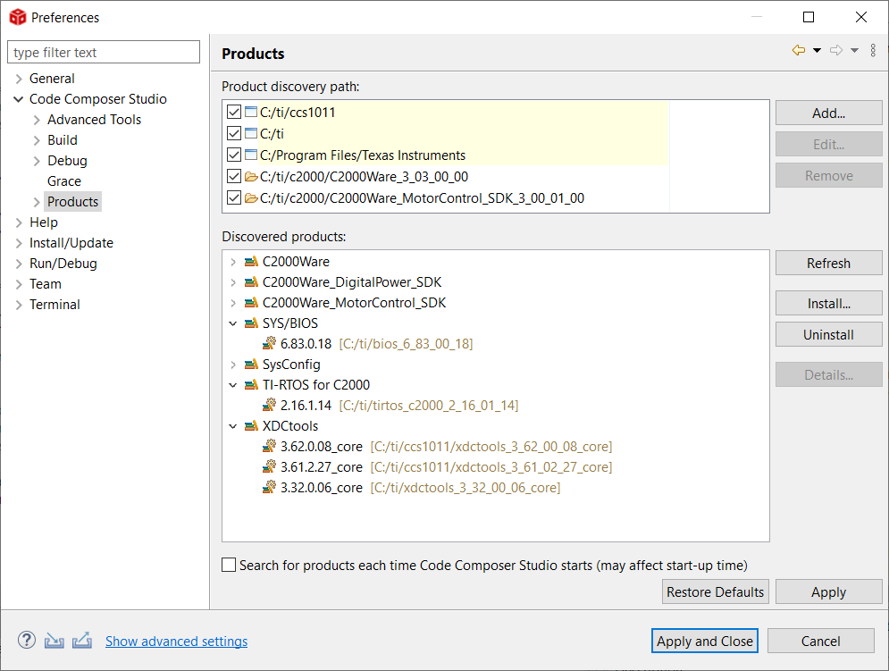The width and height of the screenshot is (889, 671).
Task: Uncheck the C:/Program Files/Texas Instruments path
Action: point(233,155)
